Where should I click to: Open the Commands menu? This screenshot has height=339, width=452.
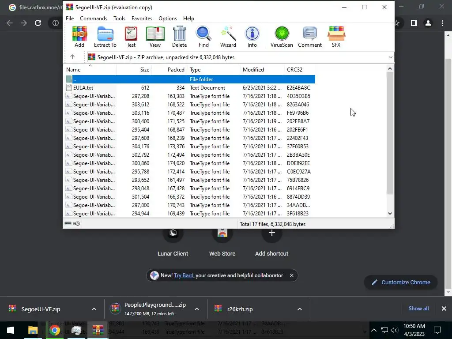(94, 19)
